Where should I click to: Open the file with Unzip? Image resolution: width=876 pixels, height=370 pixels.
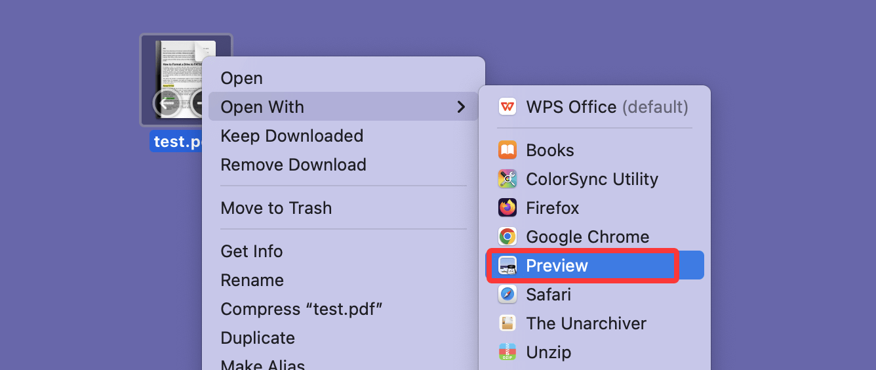595,352
